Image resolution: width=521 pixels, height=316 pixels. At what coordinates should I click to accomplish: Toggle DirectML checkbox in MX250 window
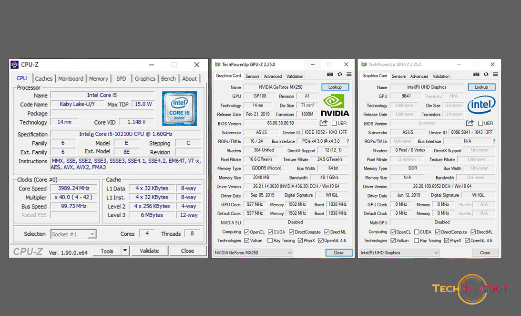click(x=327, y=232)
